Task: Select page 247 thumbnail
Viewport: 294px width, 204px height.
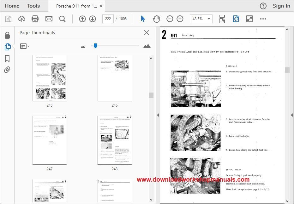Action: pos(50,140)
